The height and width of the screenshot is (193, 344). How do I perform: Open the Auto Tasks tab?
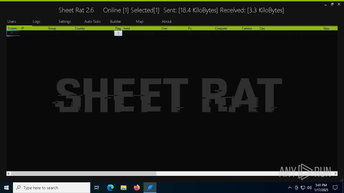pyautogui.click(x=92, y=21)
